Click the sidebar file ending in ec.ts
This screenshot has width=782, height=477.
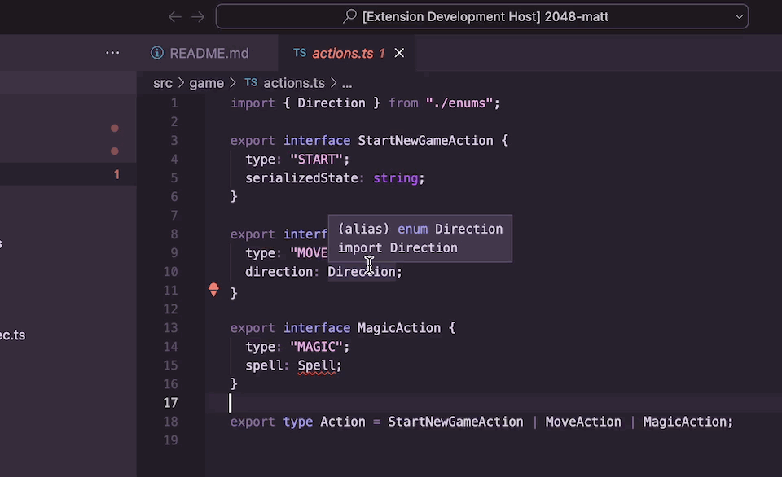tap(12, 335)
